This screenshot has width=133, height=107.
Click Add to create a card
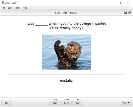tap(65, 13)
